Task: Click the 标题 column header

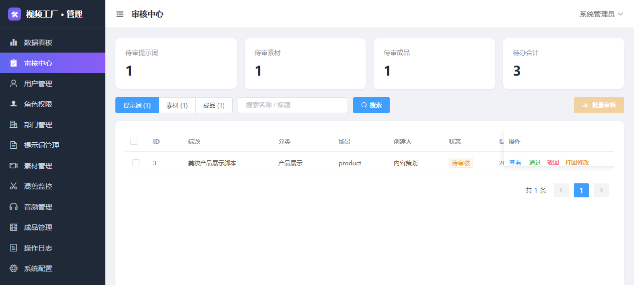Action: [x=194, y=142]
